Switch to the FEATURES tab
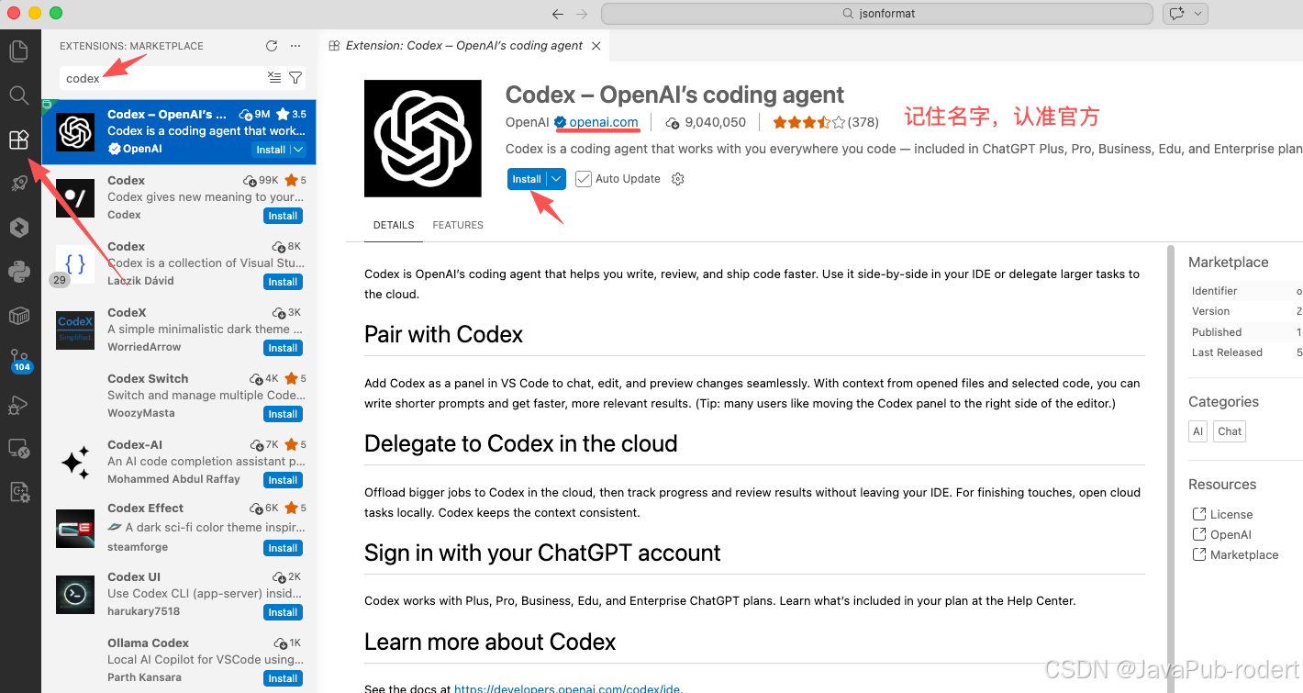Image resolution: width=1303 pixels, height=693 pixels. pos(458,225)
